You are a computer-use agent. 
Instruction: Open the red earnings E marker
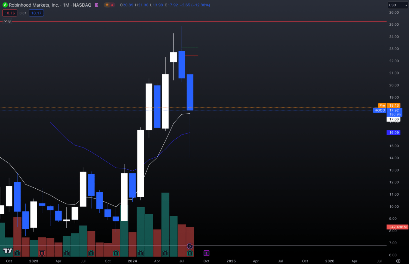point(42,253)
